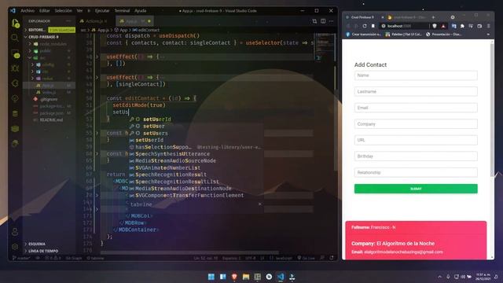This screenshot has width=503, height=283.
Task: Click the split editor icon in VS Code
Action: pyautogui.click(x=323, y=21)
